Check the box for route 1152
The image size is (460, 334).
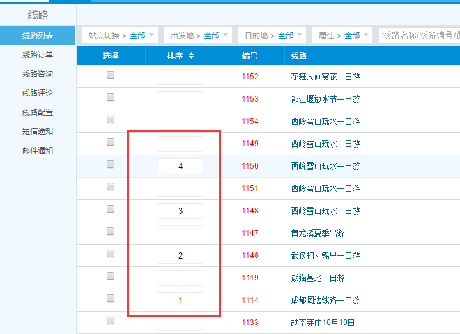tap(111, 75)
